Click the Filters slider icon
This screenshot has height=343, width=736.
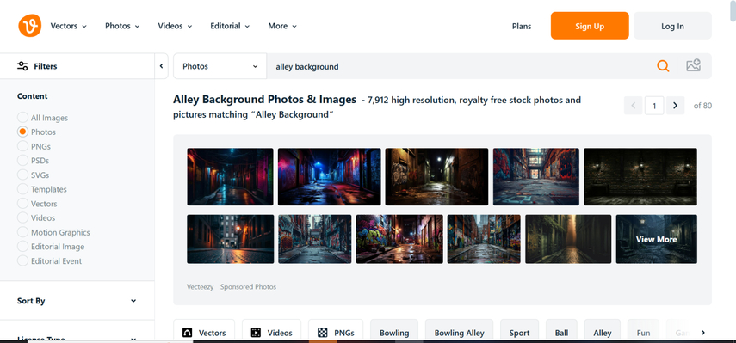click(x=22, y=66)
